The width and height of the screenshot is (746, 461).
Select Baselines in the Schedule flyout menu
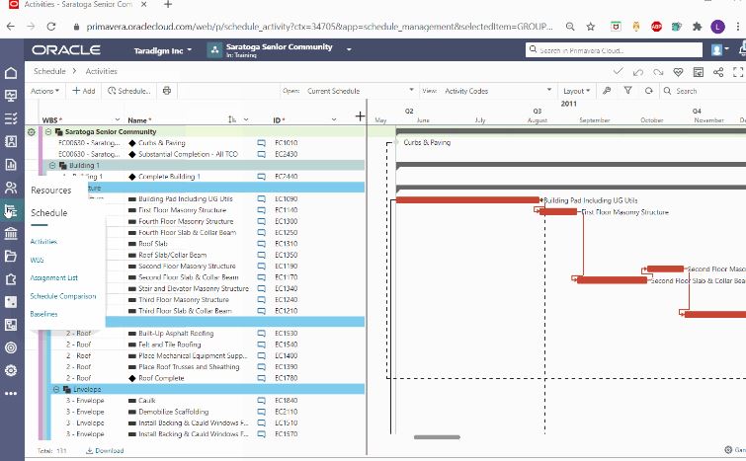coord(43,314)
